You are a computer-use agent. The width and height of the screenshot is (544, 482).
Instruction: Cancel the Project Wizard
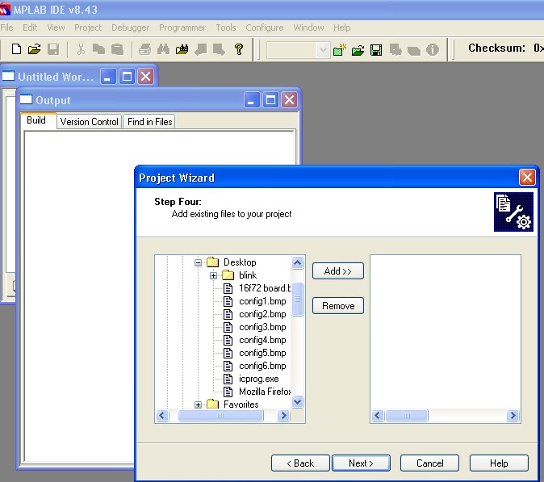[430, 463]
